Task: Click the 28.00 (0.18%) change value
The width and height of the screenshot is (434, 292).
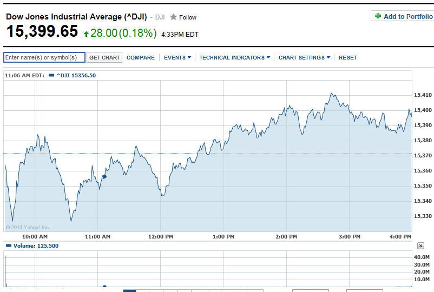Action: [123, 33]
